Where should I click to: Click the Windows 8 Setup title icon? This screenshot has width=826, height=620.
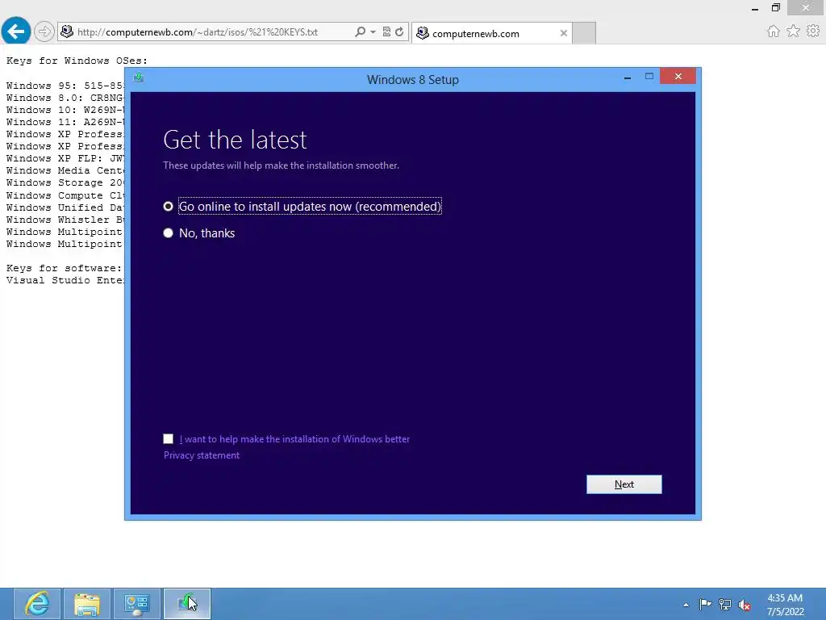(x=139, y=78)
